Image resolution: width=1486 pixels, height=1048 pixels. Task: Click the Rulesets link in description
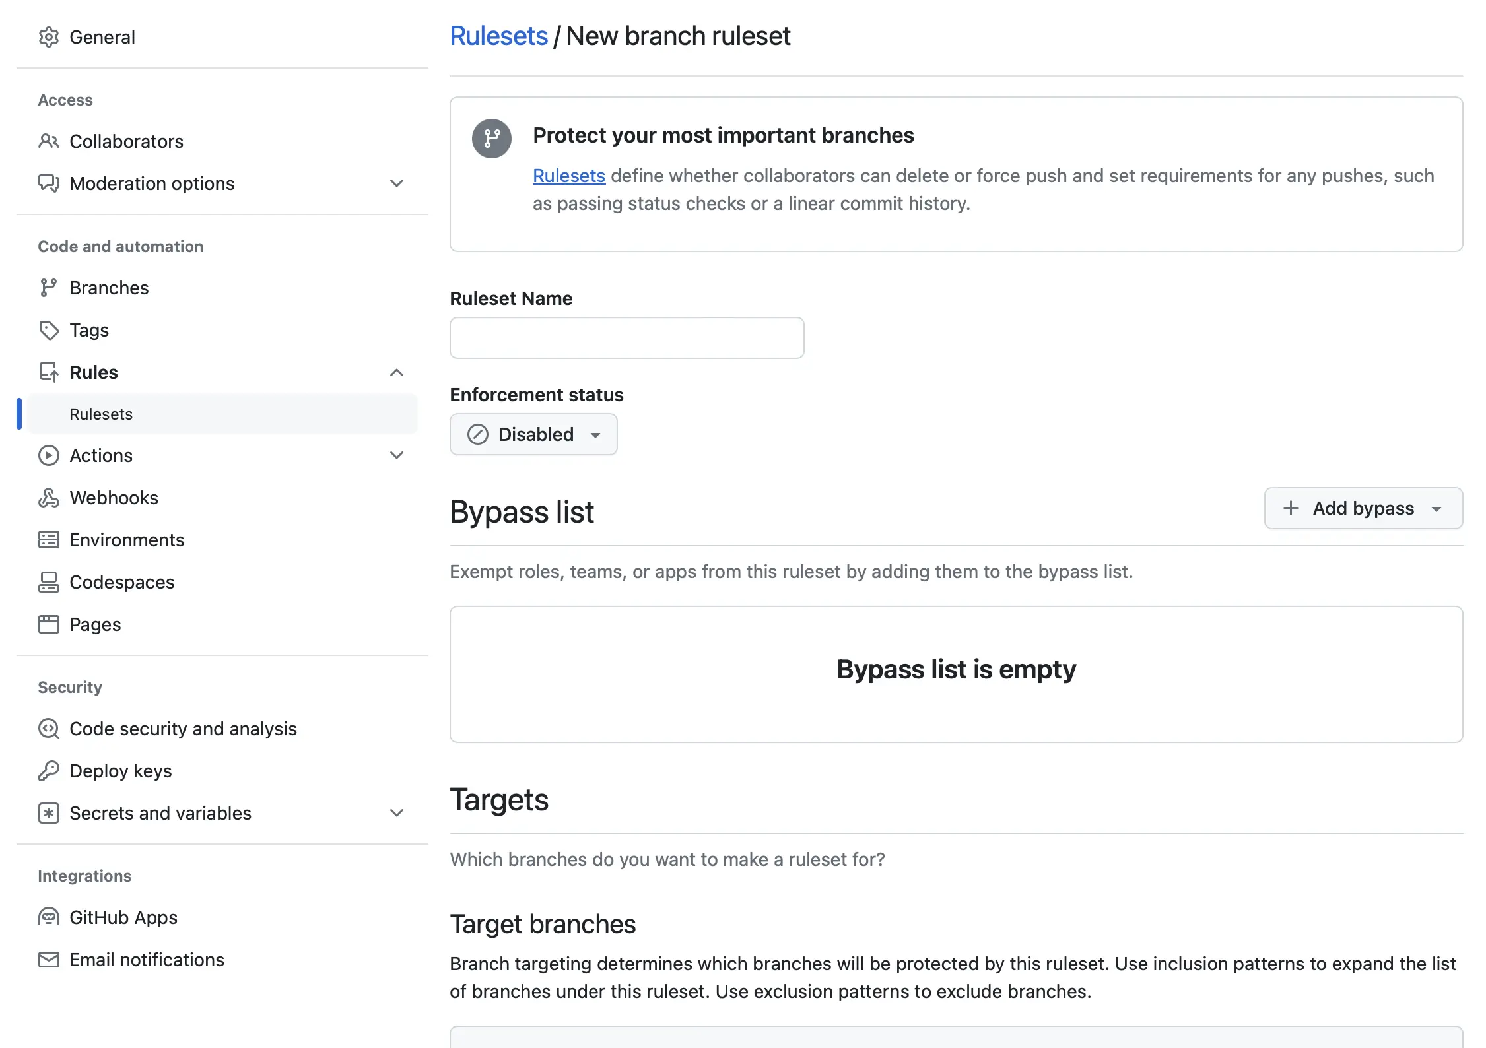coord(568,176)
